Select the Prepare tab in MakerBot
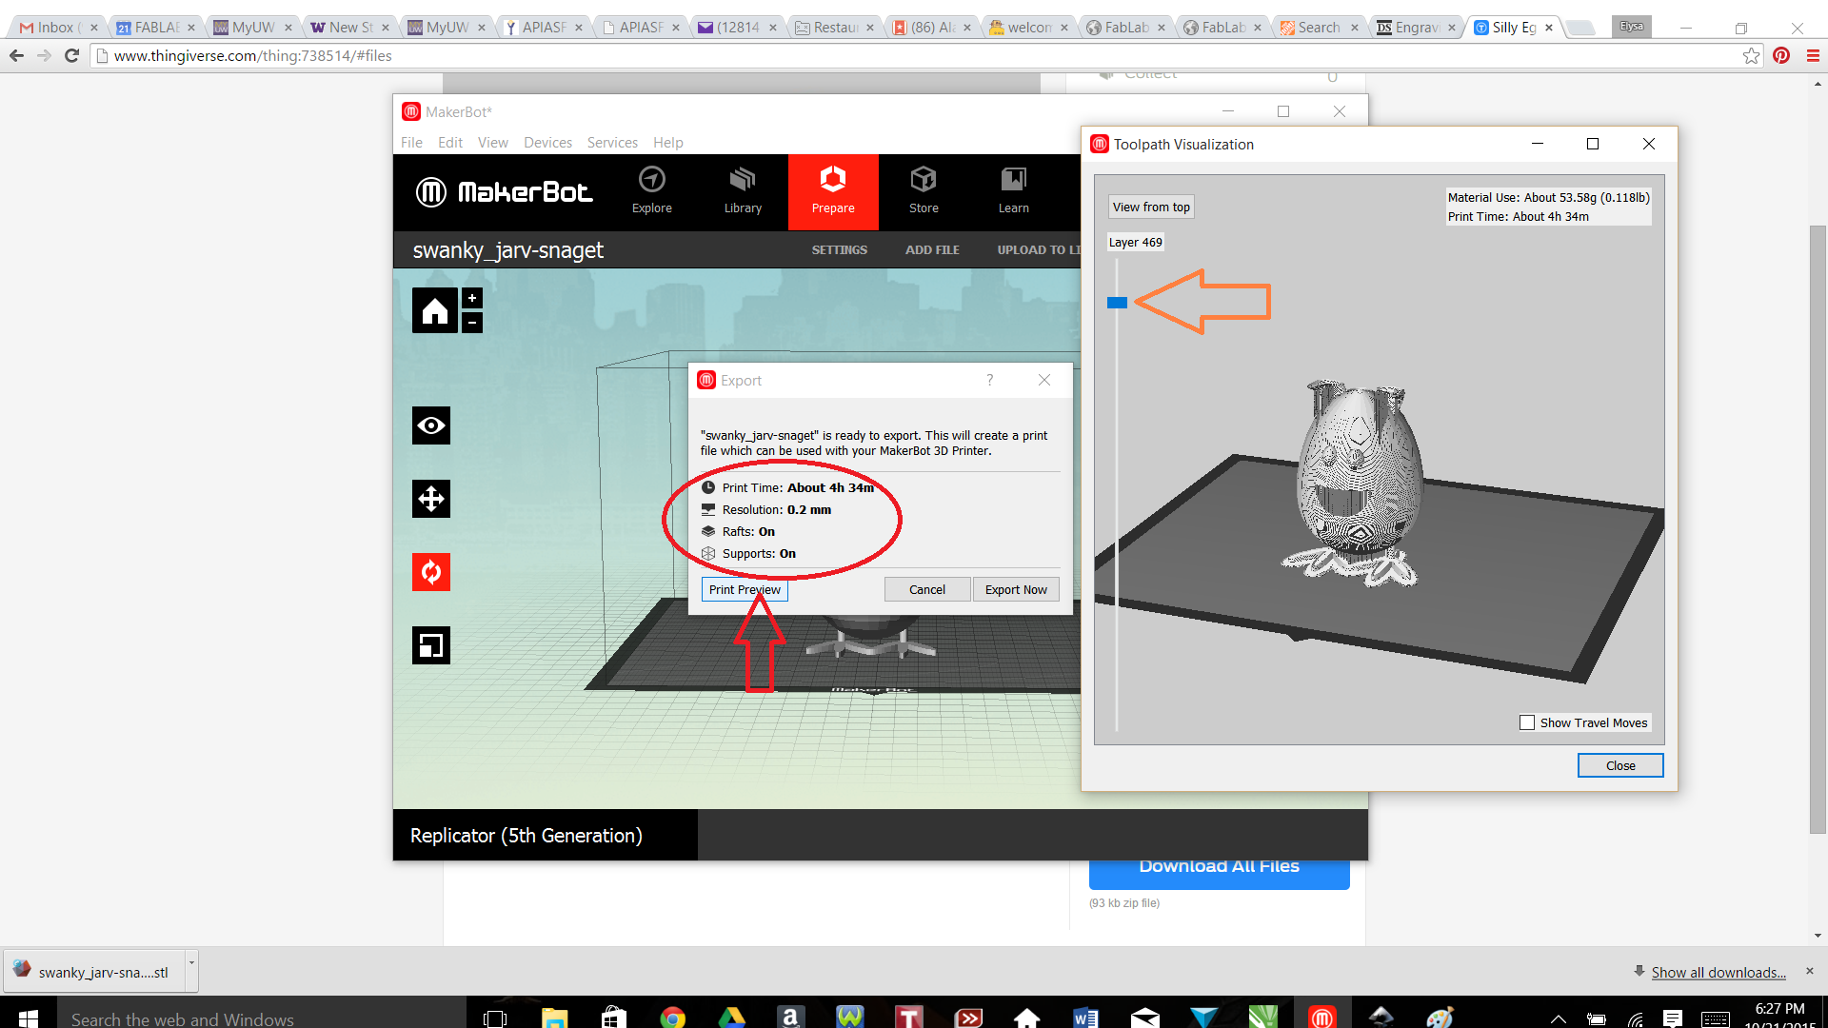Screen dimensions: 1828x1028 [832, 192]
